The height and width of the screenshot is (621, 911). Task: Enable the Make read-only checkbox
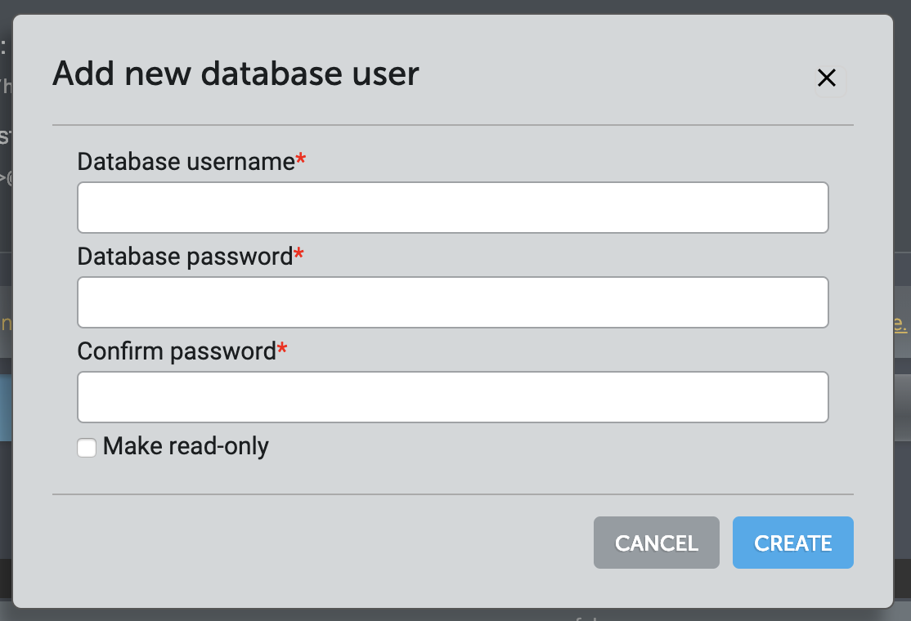87,447
